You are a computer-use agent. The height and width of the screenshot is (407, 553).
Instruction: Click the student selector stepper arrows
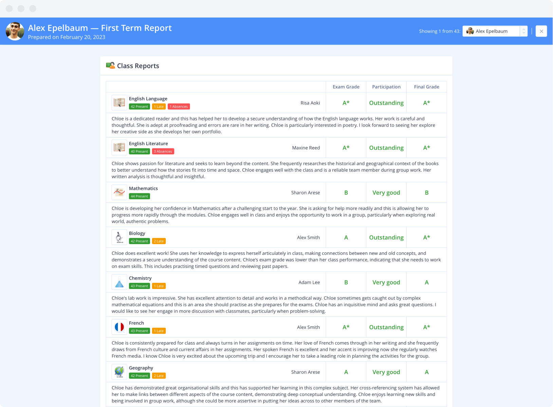tap(523, 31)
